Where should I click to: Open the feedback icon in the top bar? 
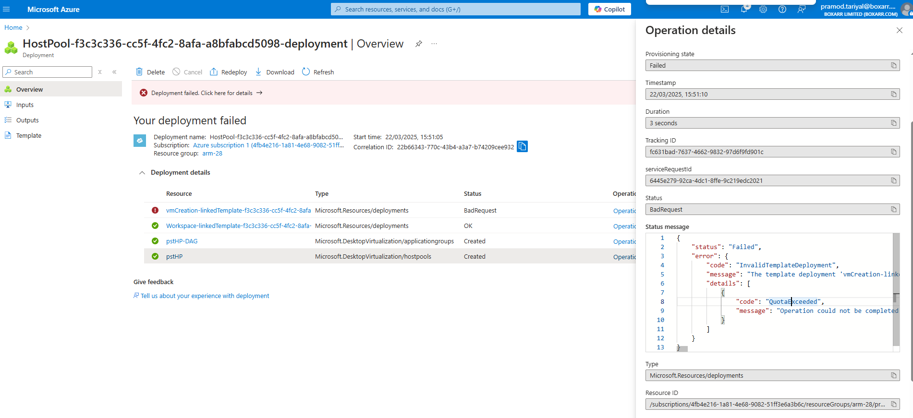click(802, 9)
